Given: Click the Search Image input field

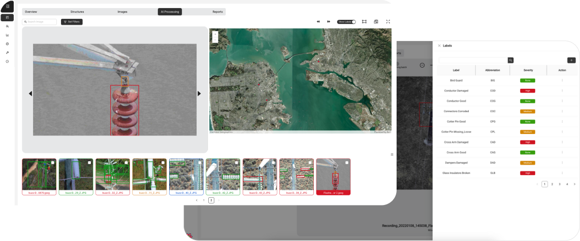Looking at the screenshot, I should 41,22.
